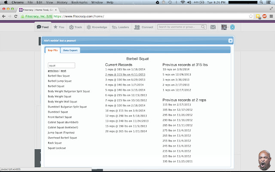The height and width of the screenshot is (172, 275).
Task: Click the exercise search box containing squat
Action: coord(61,65)
